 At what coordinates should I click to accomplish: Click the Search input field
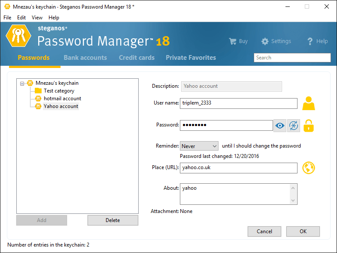click(292, 58)
